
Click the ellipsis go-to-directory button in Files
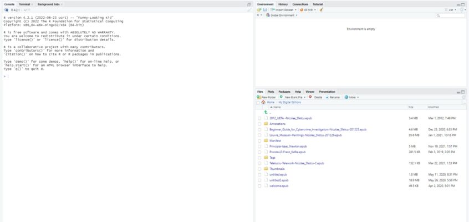[464, 103]
